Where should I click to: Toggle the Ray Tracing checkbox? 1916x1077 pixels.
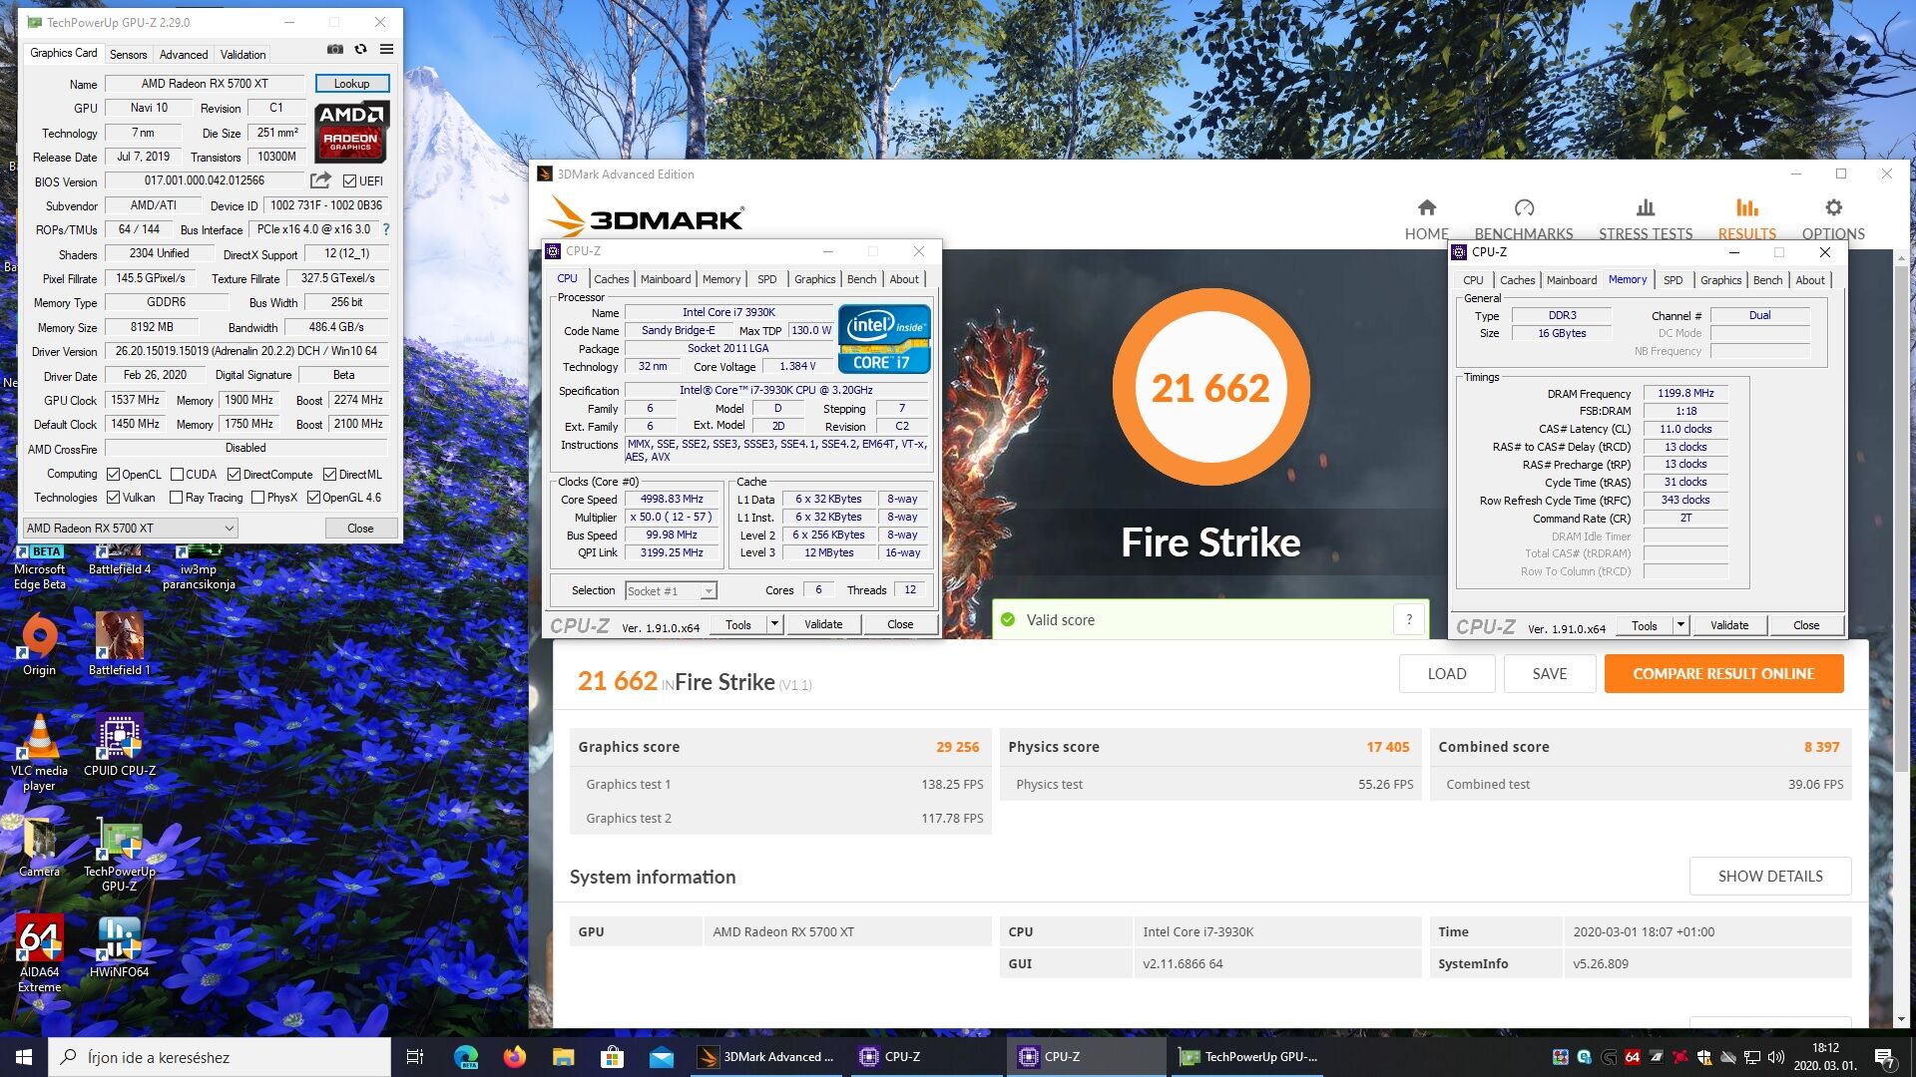[176, 497]
